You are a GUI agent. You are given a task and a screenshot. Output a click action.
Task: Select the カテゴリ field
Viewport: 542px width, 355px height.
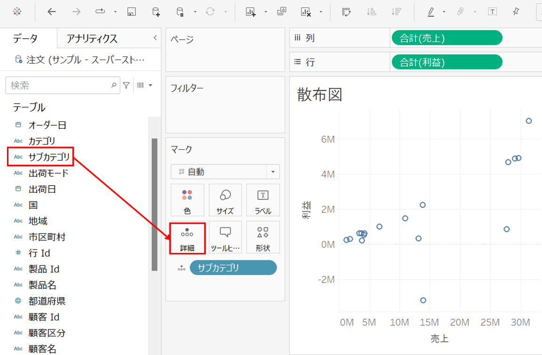pyautogui.click(x=42, y=141)
